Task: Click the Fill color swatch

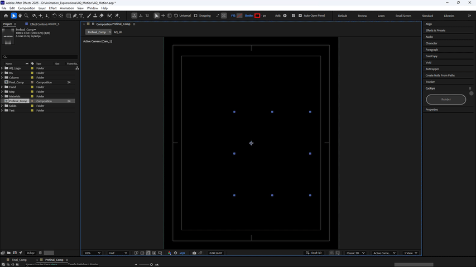Action: tap(239, 16)
